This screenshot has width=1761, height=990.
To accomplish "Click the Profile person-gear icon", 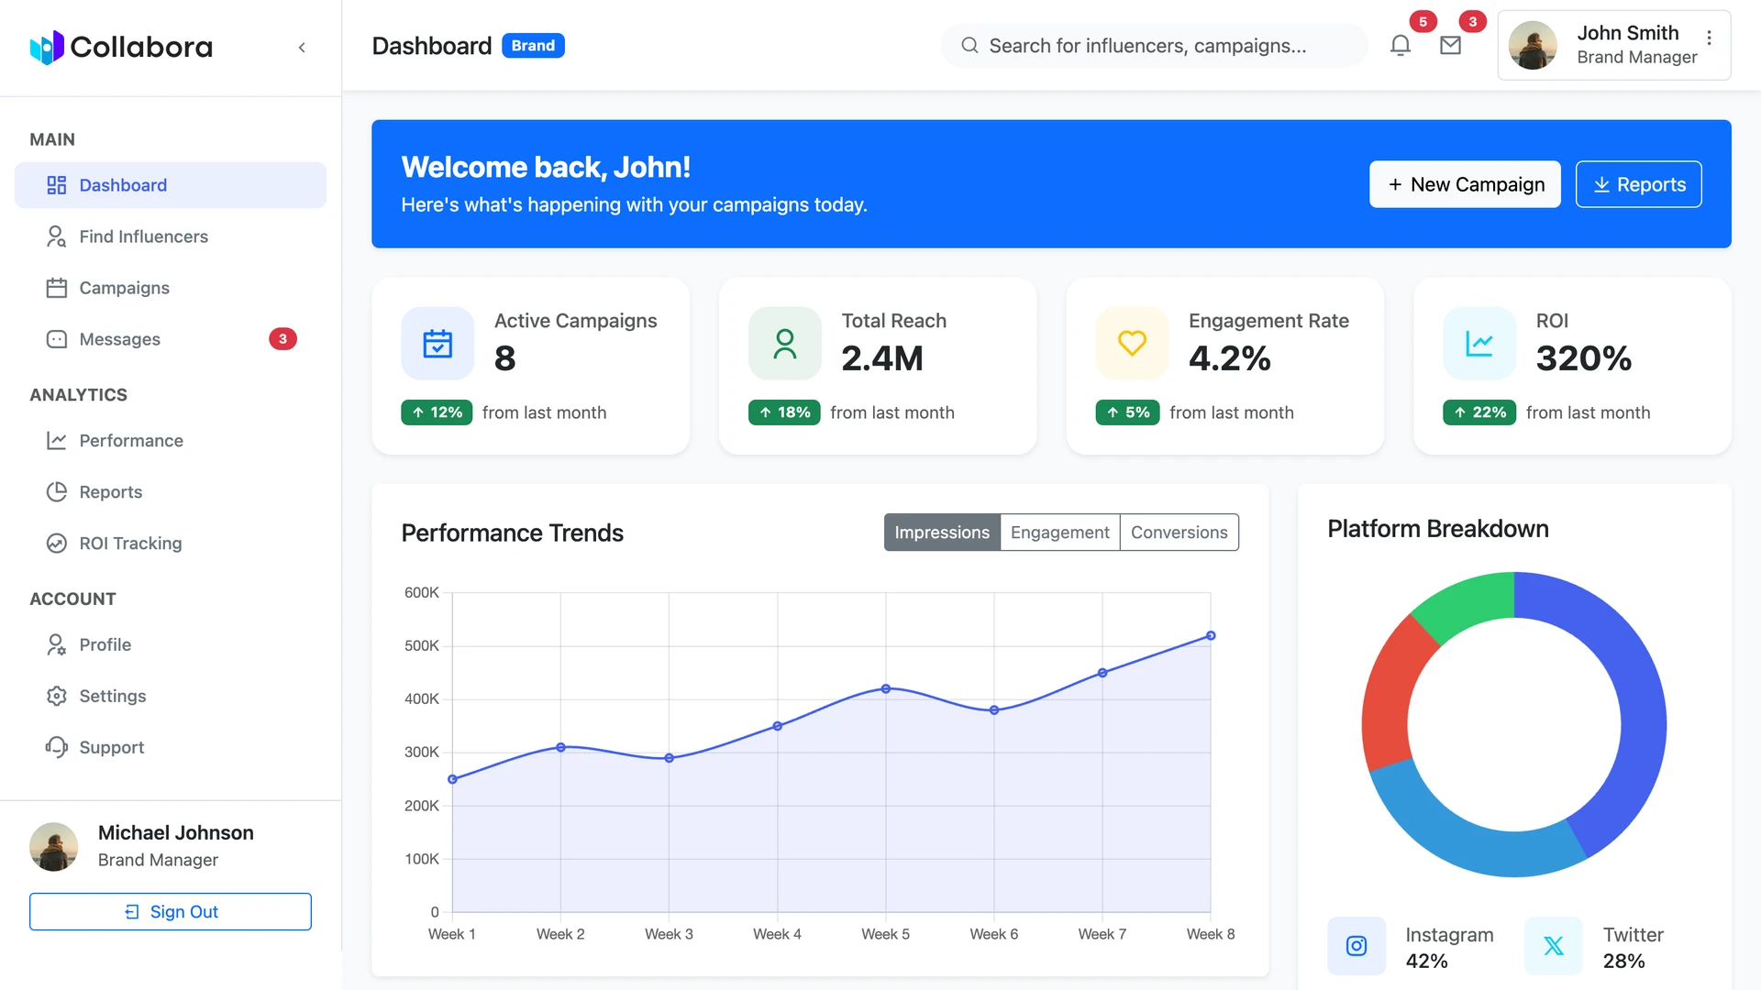I will (57, 644).
